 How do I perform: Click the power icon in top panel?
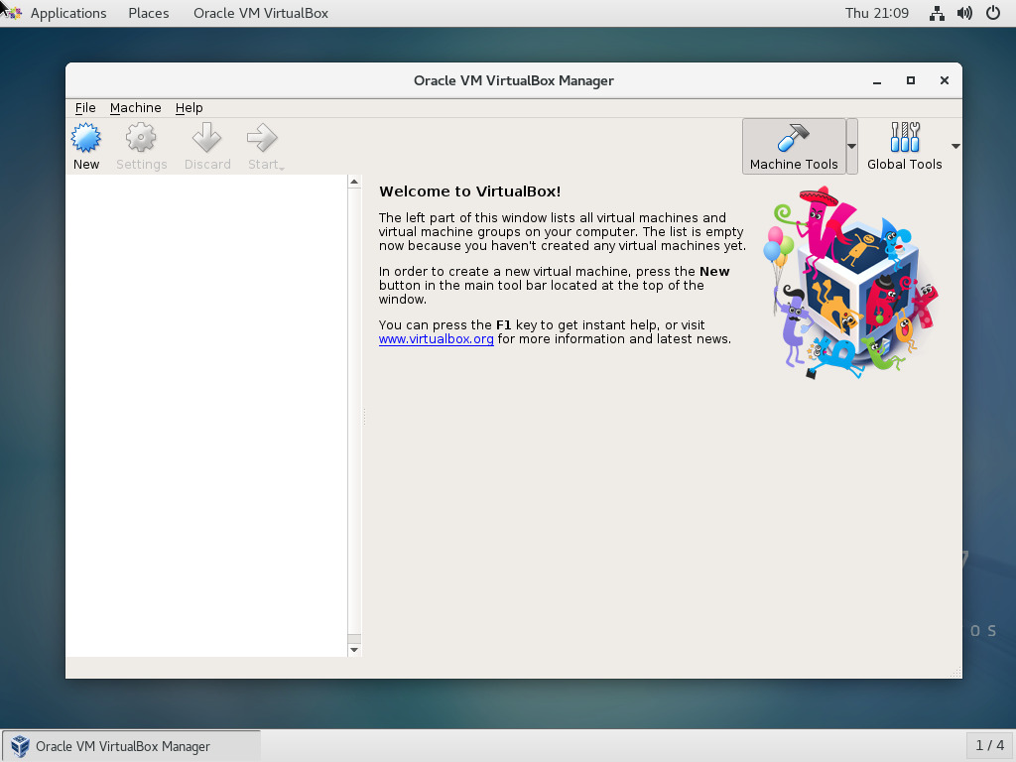[x=992, y=13]
